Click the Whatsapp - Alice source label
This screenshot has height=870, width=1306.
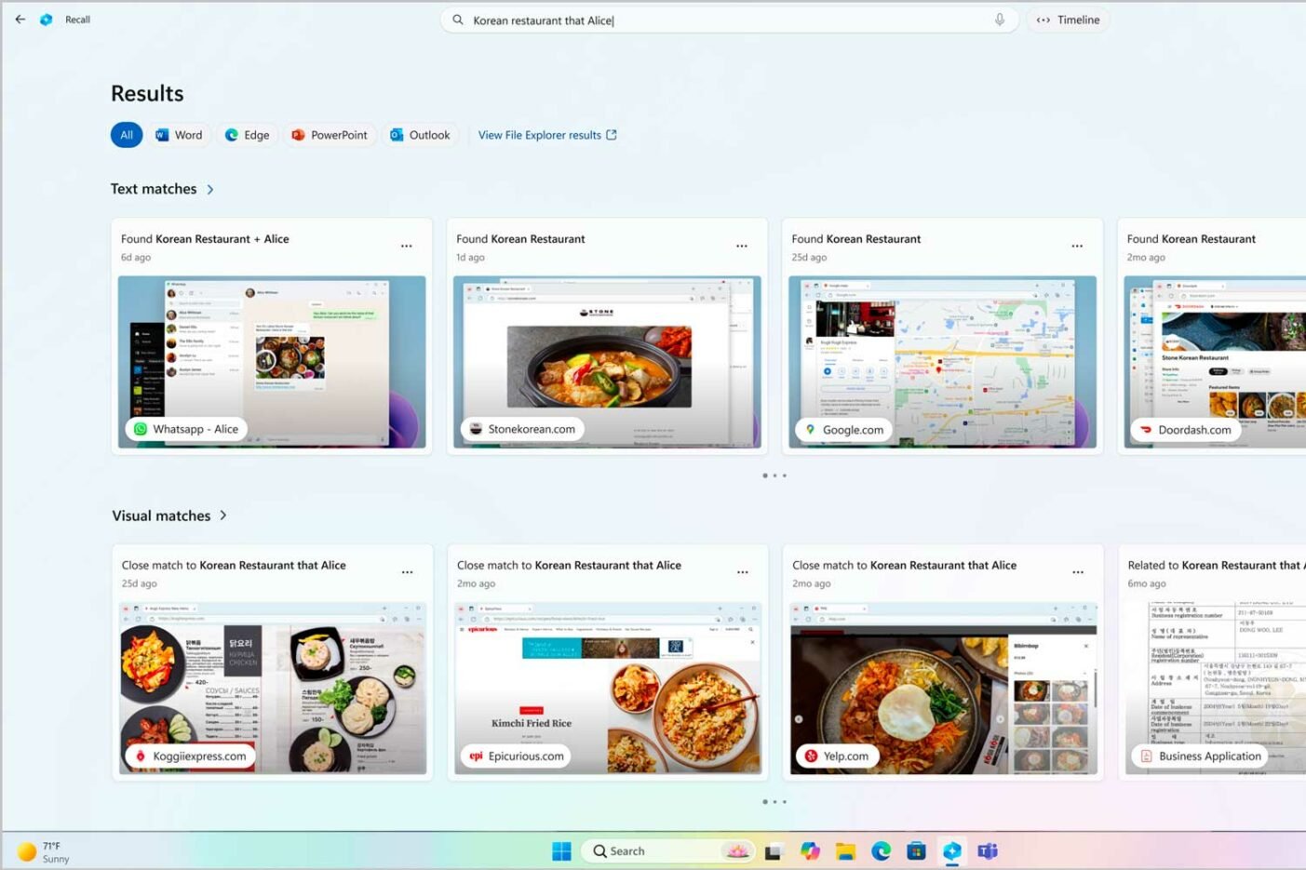pos(186,429)
